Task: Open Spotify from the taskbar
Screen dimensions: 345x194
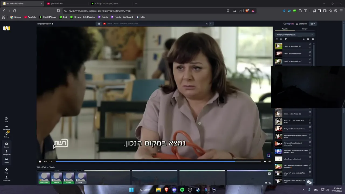Action: click(x=182, y=190)
